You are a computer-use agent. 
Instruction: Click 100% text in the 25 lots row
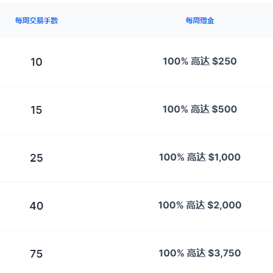point(172,157)
